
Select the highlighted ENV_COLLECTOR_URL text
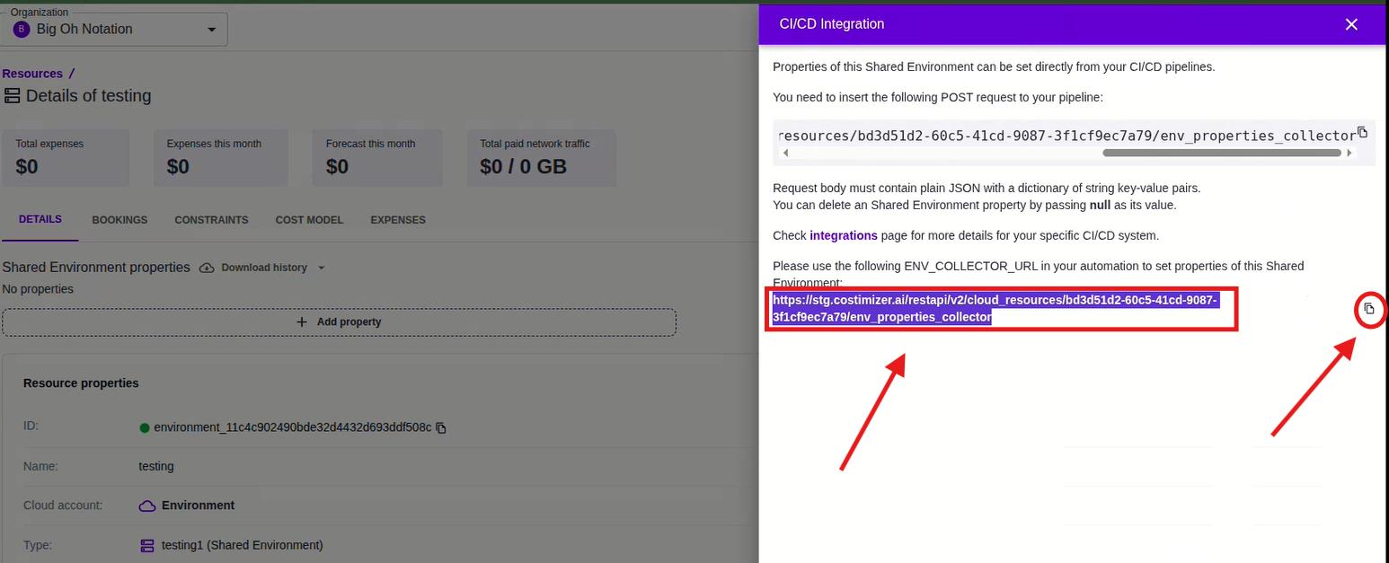995,308
